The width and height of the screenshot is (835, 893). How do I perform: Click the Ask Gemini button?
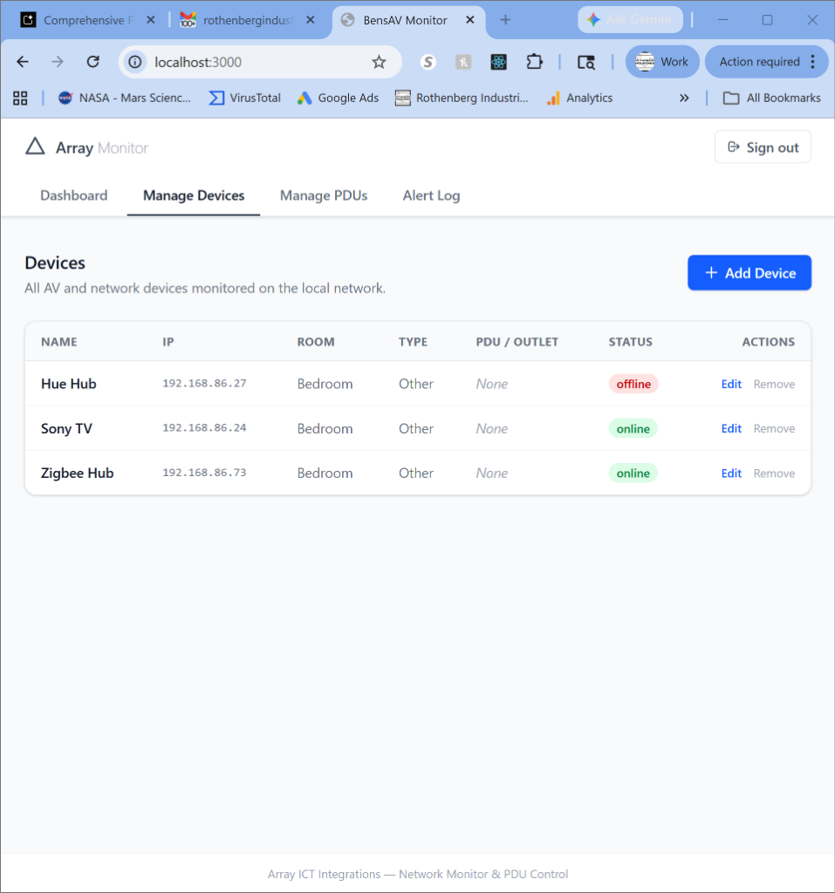(x=630, y=20)
